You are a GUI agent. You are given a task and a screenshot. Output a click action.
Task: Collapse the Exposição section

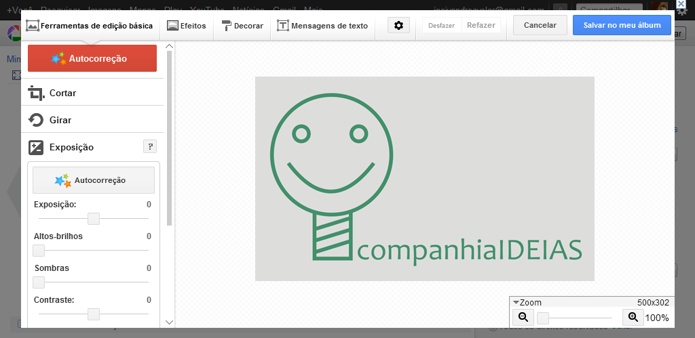click(x=71, y=147)
